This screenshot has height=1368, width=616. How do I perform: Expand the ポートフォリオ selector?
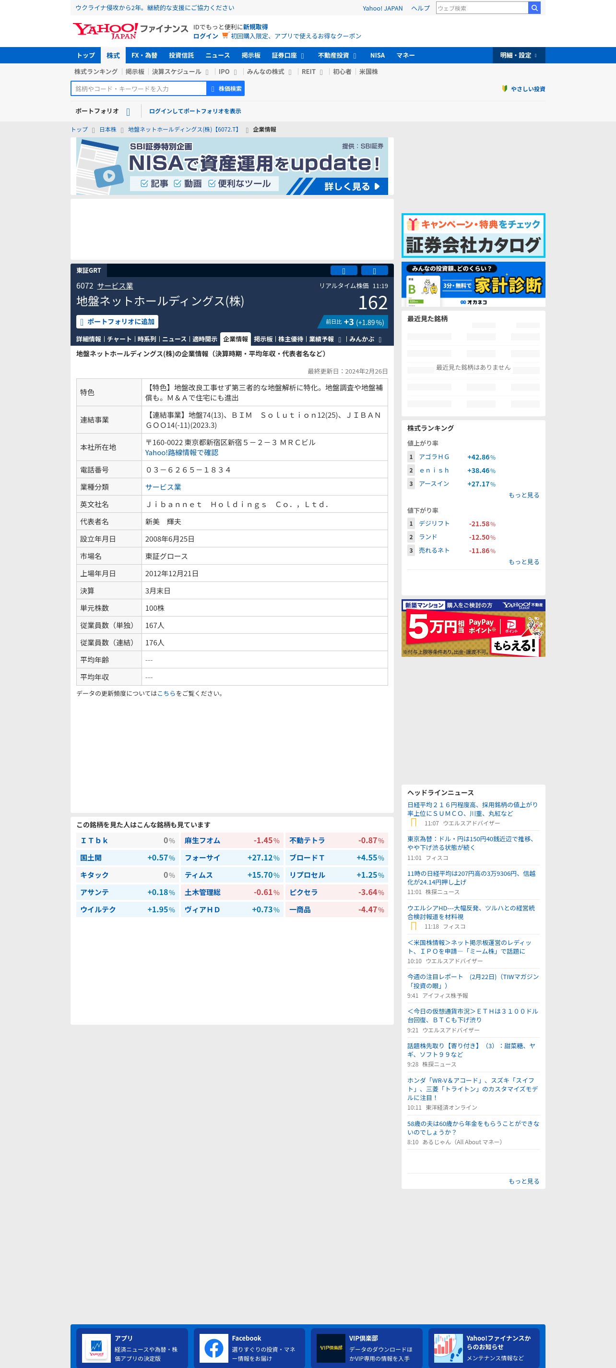pyautogui.click(x=129, y=111)
